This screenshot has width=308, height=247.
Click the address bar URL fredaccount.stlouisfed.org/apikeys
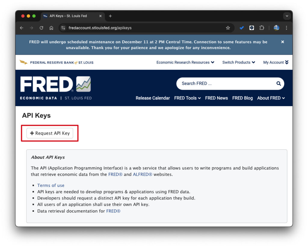pos(100,28)
